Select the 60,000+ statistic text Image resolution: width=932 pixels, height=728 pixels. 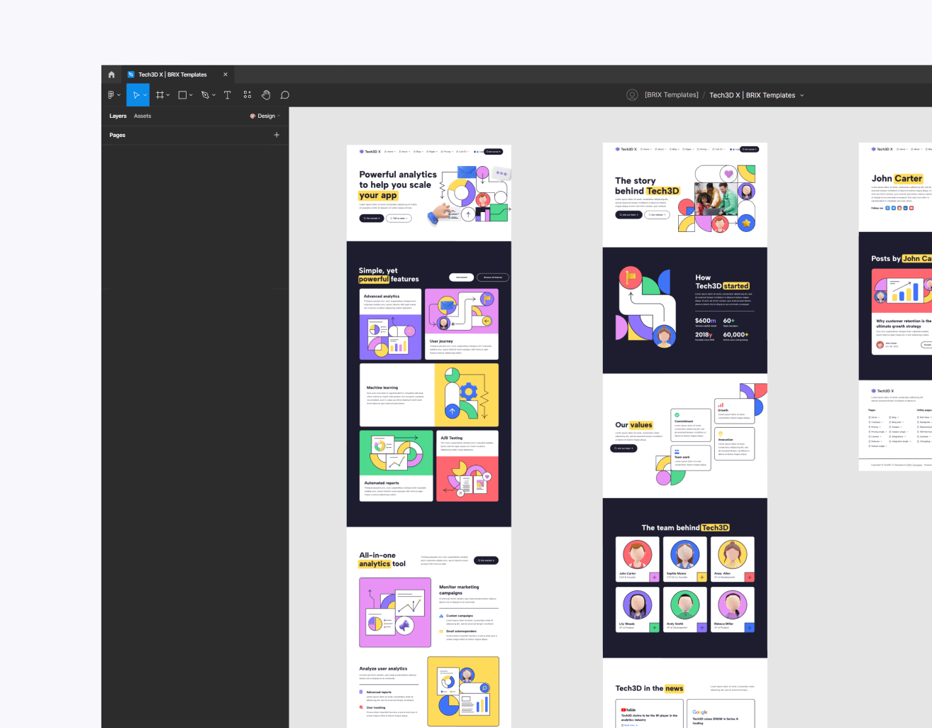[736, 335]
